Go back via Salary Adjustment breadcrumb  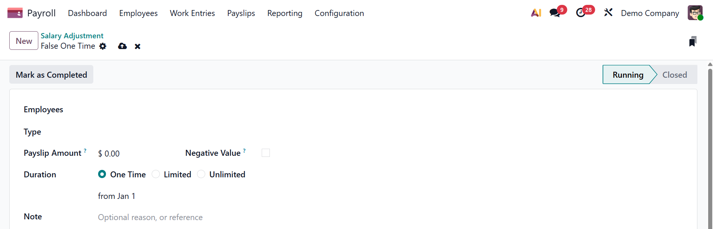click(x=72, y=36)
